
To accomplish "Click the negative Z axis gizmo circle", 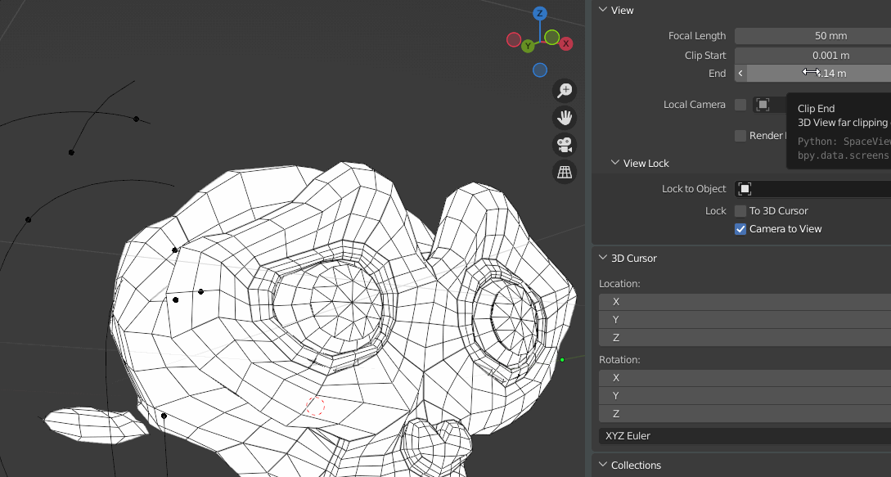I will 540,70.
